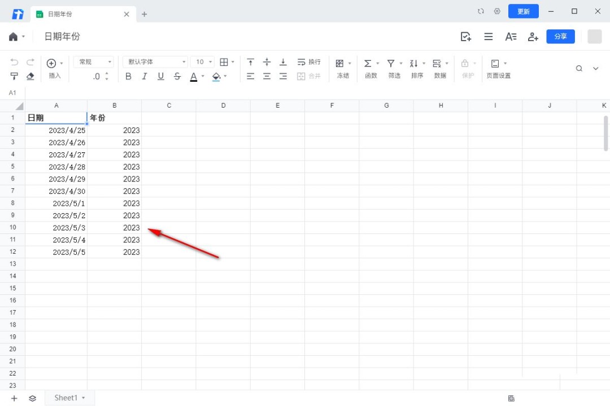Viewport: 610px width, 406px height.
Task: Open the sheet list layers icon
Action: point(32,398)
